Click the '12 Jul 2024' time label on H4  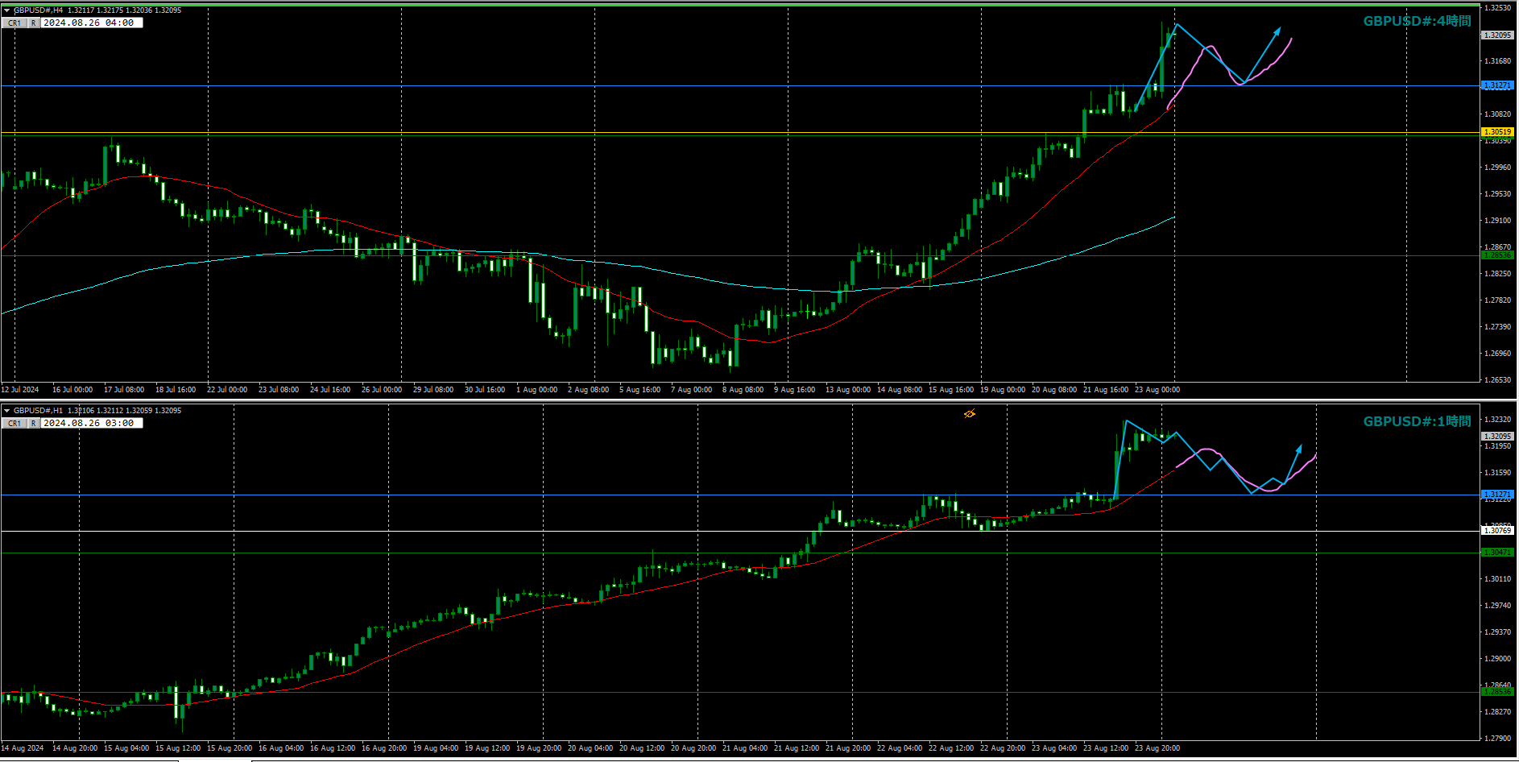20,390
